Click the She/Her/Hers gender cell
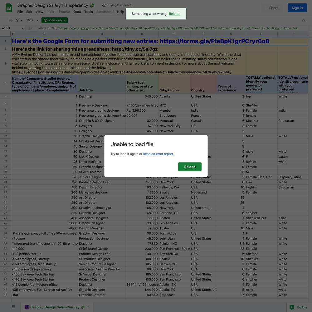Image resolution: width=312 pixels, height=312 pixels. coord(261,218)
